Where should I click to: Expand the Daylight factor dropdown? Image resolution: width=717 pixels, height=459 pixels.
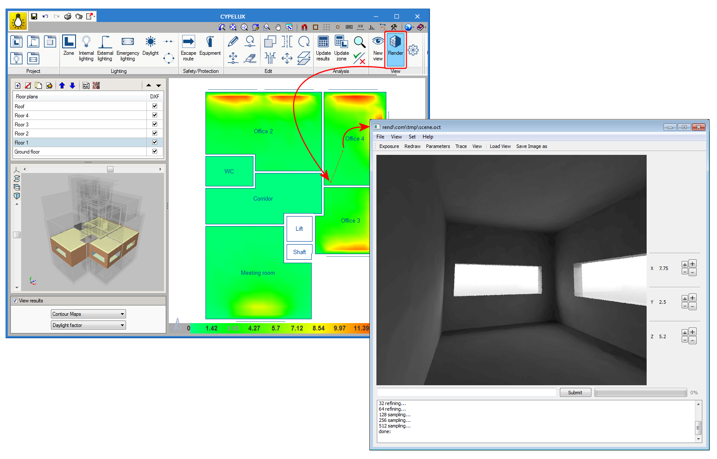[x=88, y=325]
